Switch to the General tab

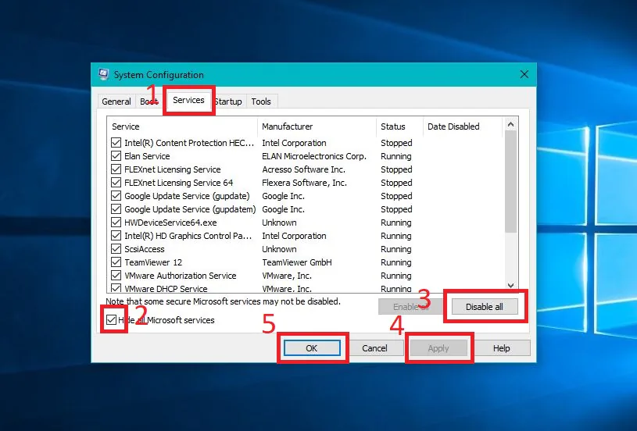[x=116, y=102]
